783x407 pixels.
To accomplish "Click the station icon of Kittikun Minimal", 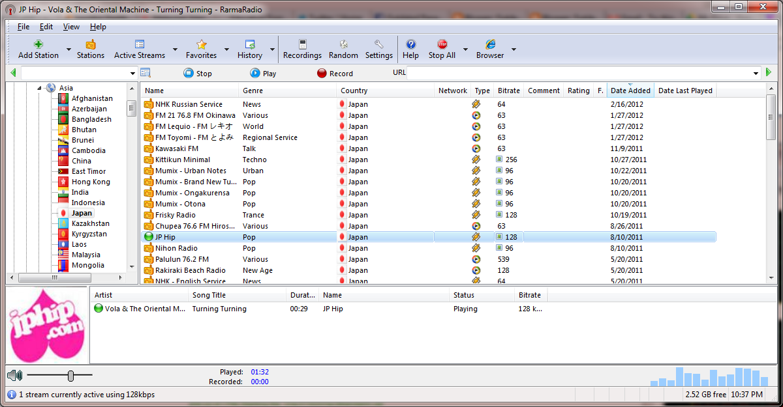I will coord(149,160).
